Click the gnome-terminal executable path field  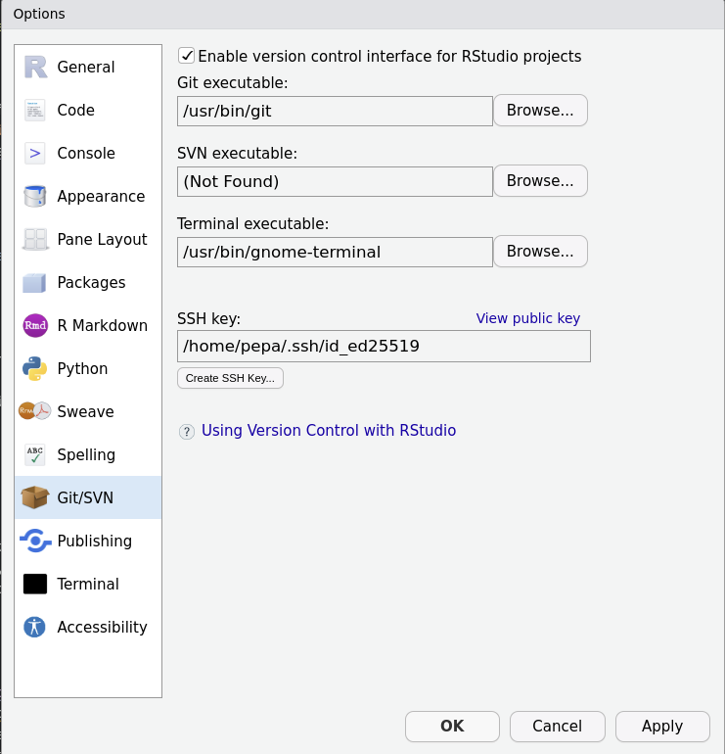(335, 252)
